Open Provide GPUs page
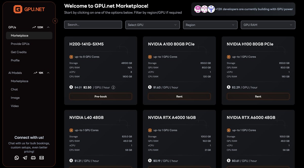The width and height of the screenshot is (304, 168). point(20,44)
